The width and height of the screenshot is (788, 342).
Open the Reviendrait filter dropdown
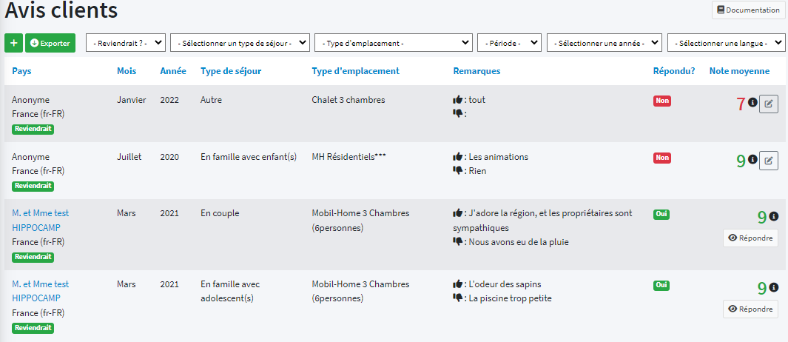click(126, 43)
